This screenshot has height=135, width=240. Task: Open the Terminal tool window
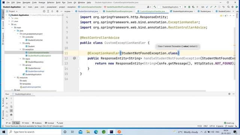point(49,123)
